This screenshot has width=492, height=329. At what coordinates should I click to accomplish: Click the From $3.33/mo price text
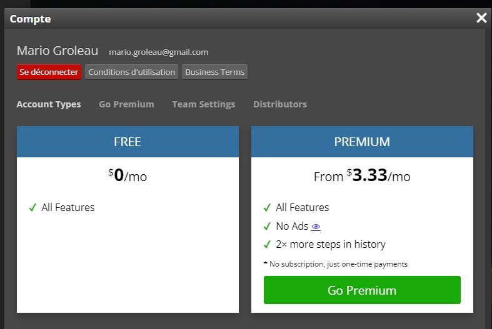[362, 175]
